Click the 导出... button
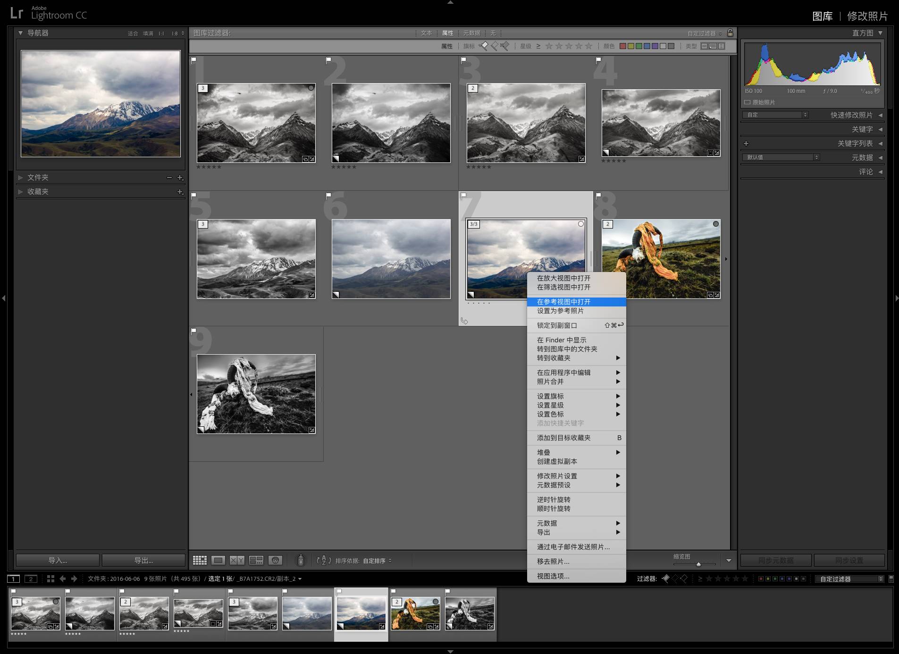The width and height of the screenshot is (899, 654). tap(143, 561)
